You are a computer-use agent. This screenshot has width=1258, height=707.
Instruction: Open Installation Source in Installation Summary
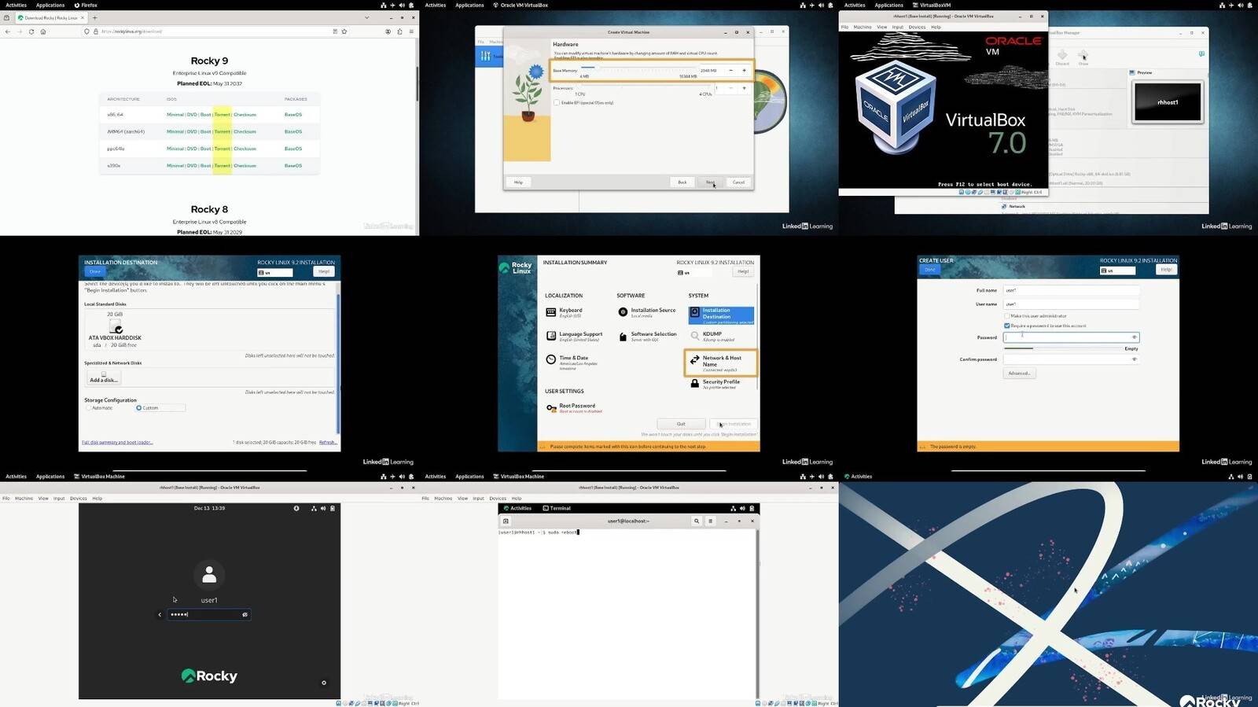[646, 312]
